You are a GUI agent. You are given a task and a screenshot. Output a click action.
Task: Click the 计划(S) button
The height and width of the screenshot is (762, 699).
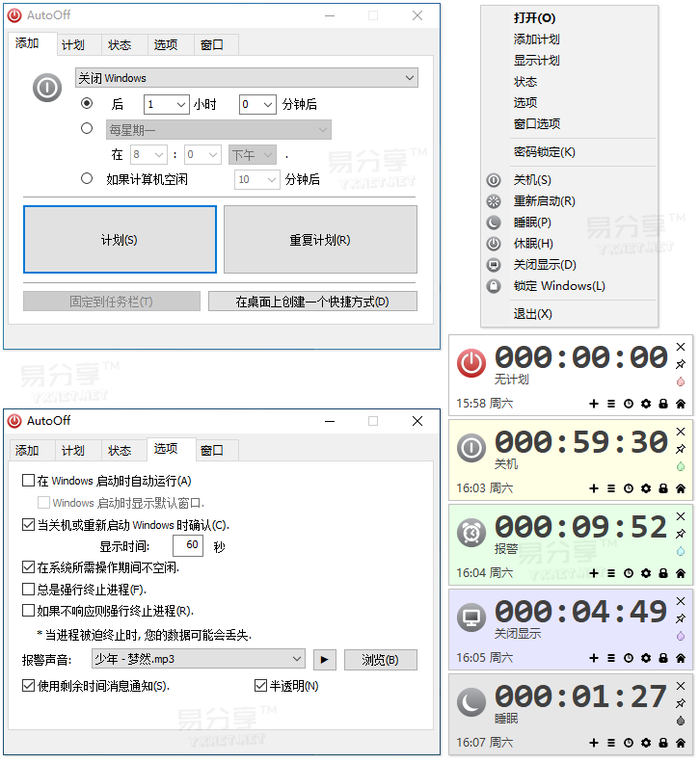[x=120, y=239]
